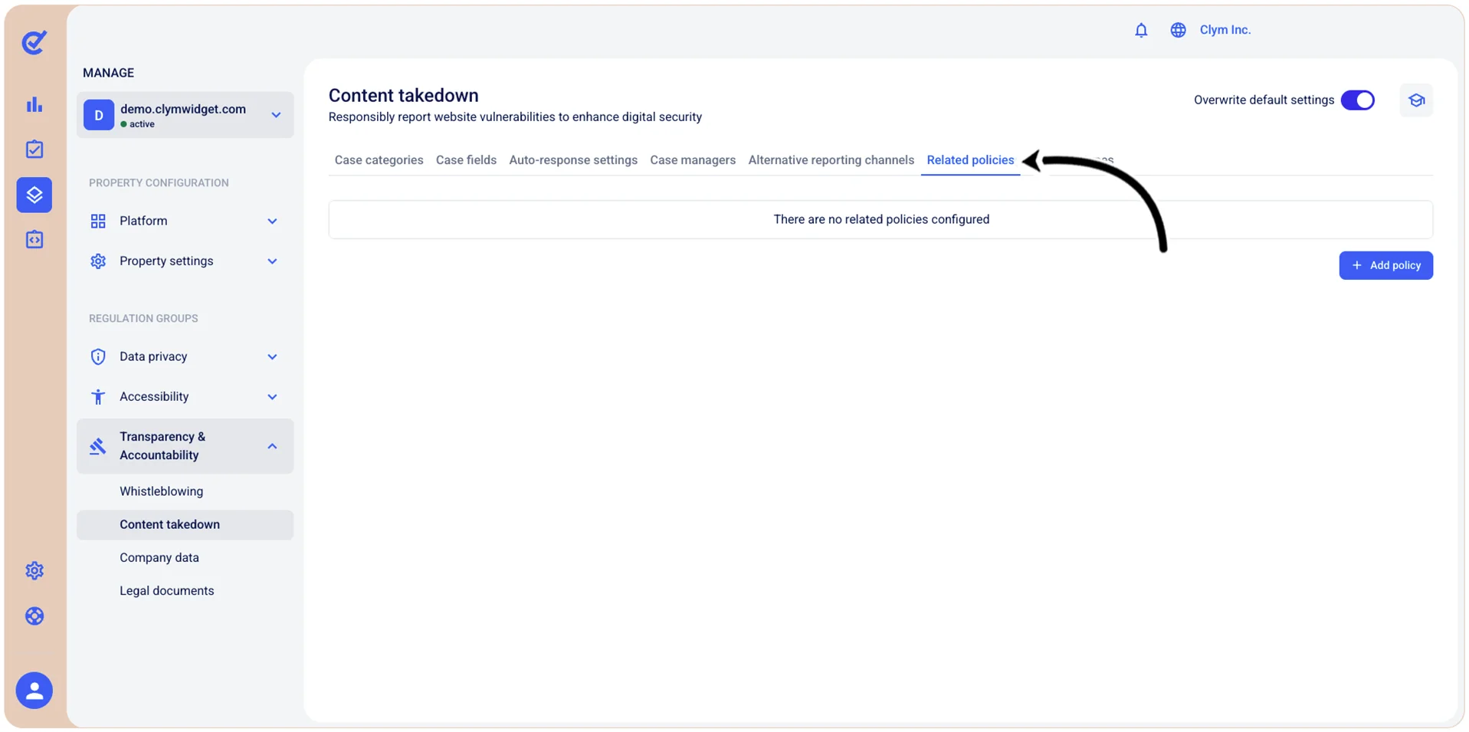Click the Content takedown page heading
The image size is (1469, 732).
tap(403, 96)
